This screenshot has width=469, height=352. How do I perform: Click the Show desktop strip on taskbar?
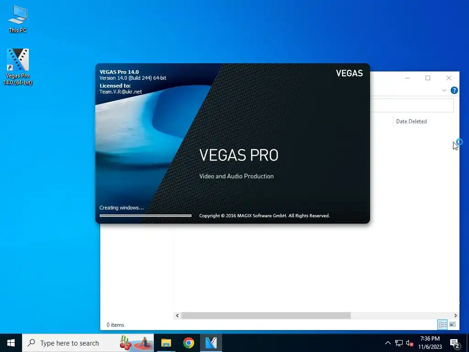click(468, 343)
